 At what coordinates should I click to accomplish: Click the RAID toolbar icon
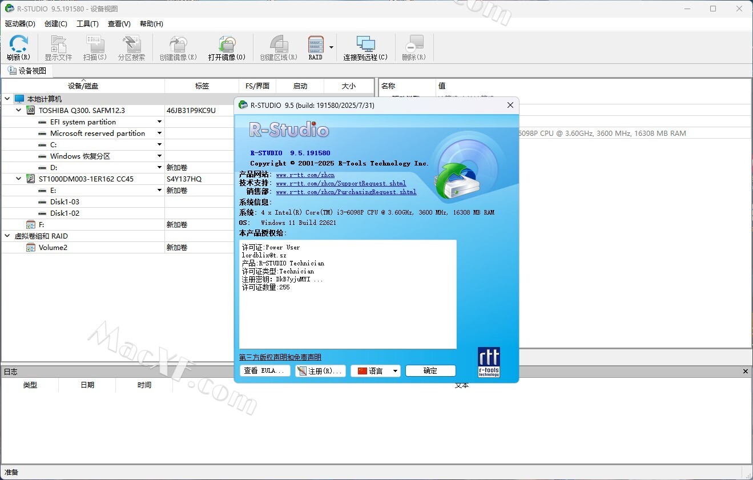point(316,45)
